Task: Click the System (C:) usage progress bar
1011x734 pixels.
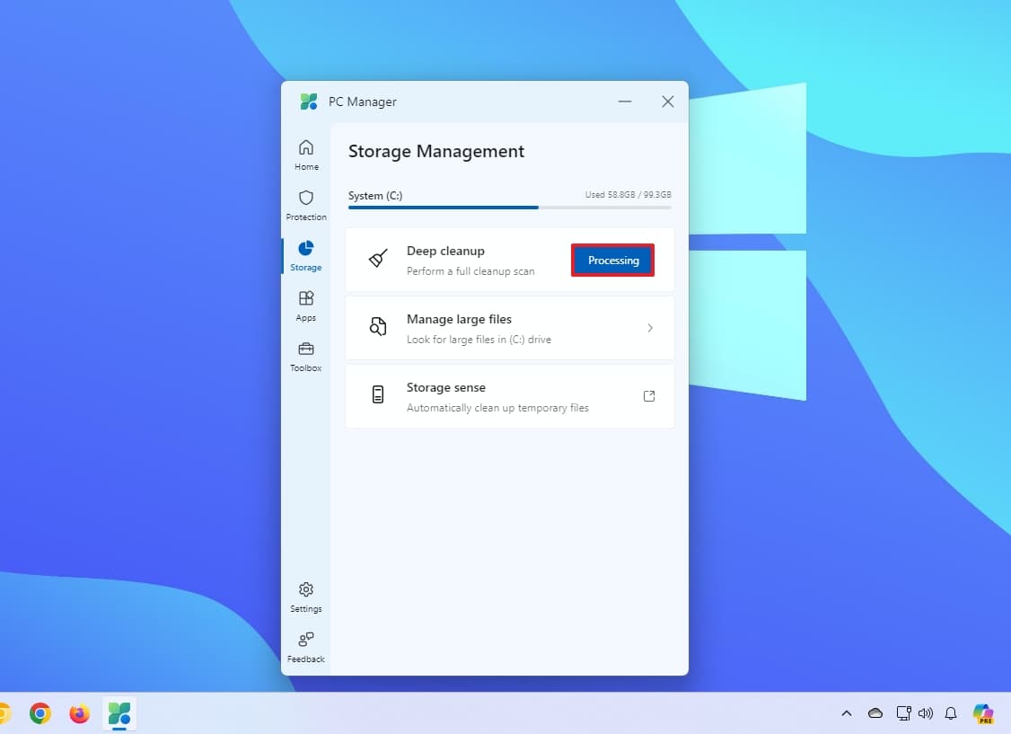Action: (x=509, y=208)
